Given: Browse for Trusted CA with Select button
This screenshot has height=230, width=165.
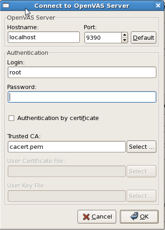Looking at the screenshot, I should [141, 147].
